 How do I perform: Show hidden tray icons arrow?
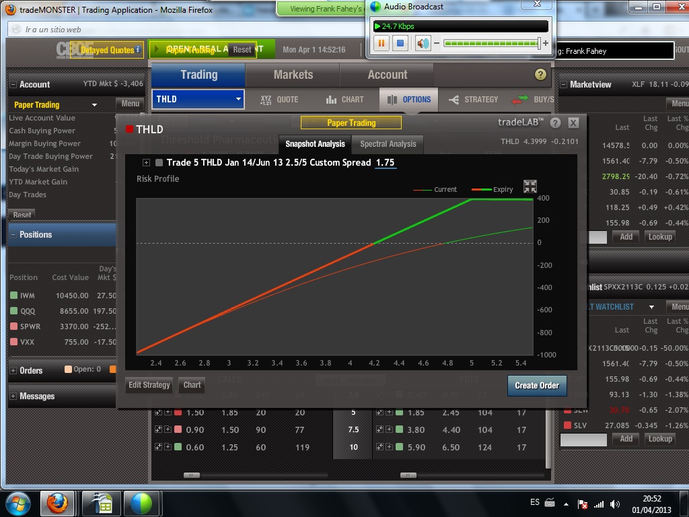point(566,504)
